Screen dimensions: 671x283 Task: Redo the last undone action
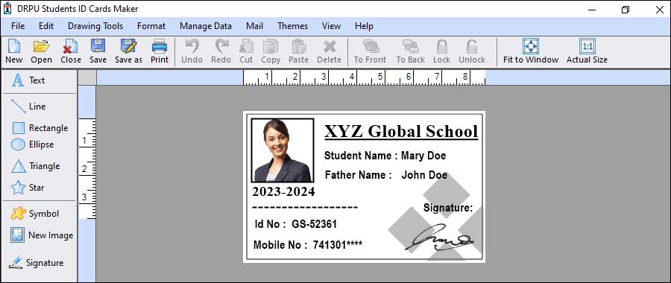(x=221, y=51)
